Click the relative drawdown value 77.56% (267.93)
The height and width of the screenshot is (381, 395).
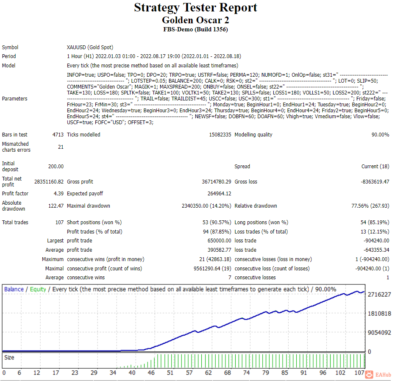(x=370, y=206)
